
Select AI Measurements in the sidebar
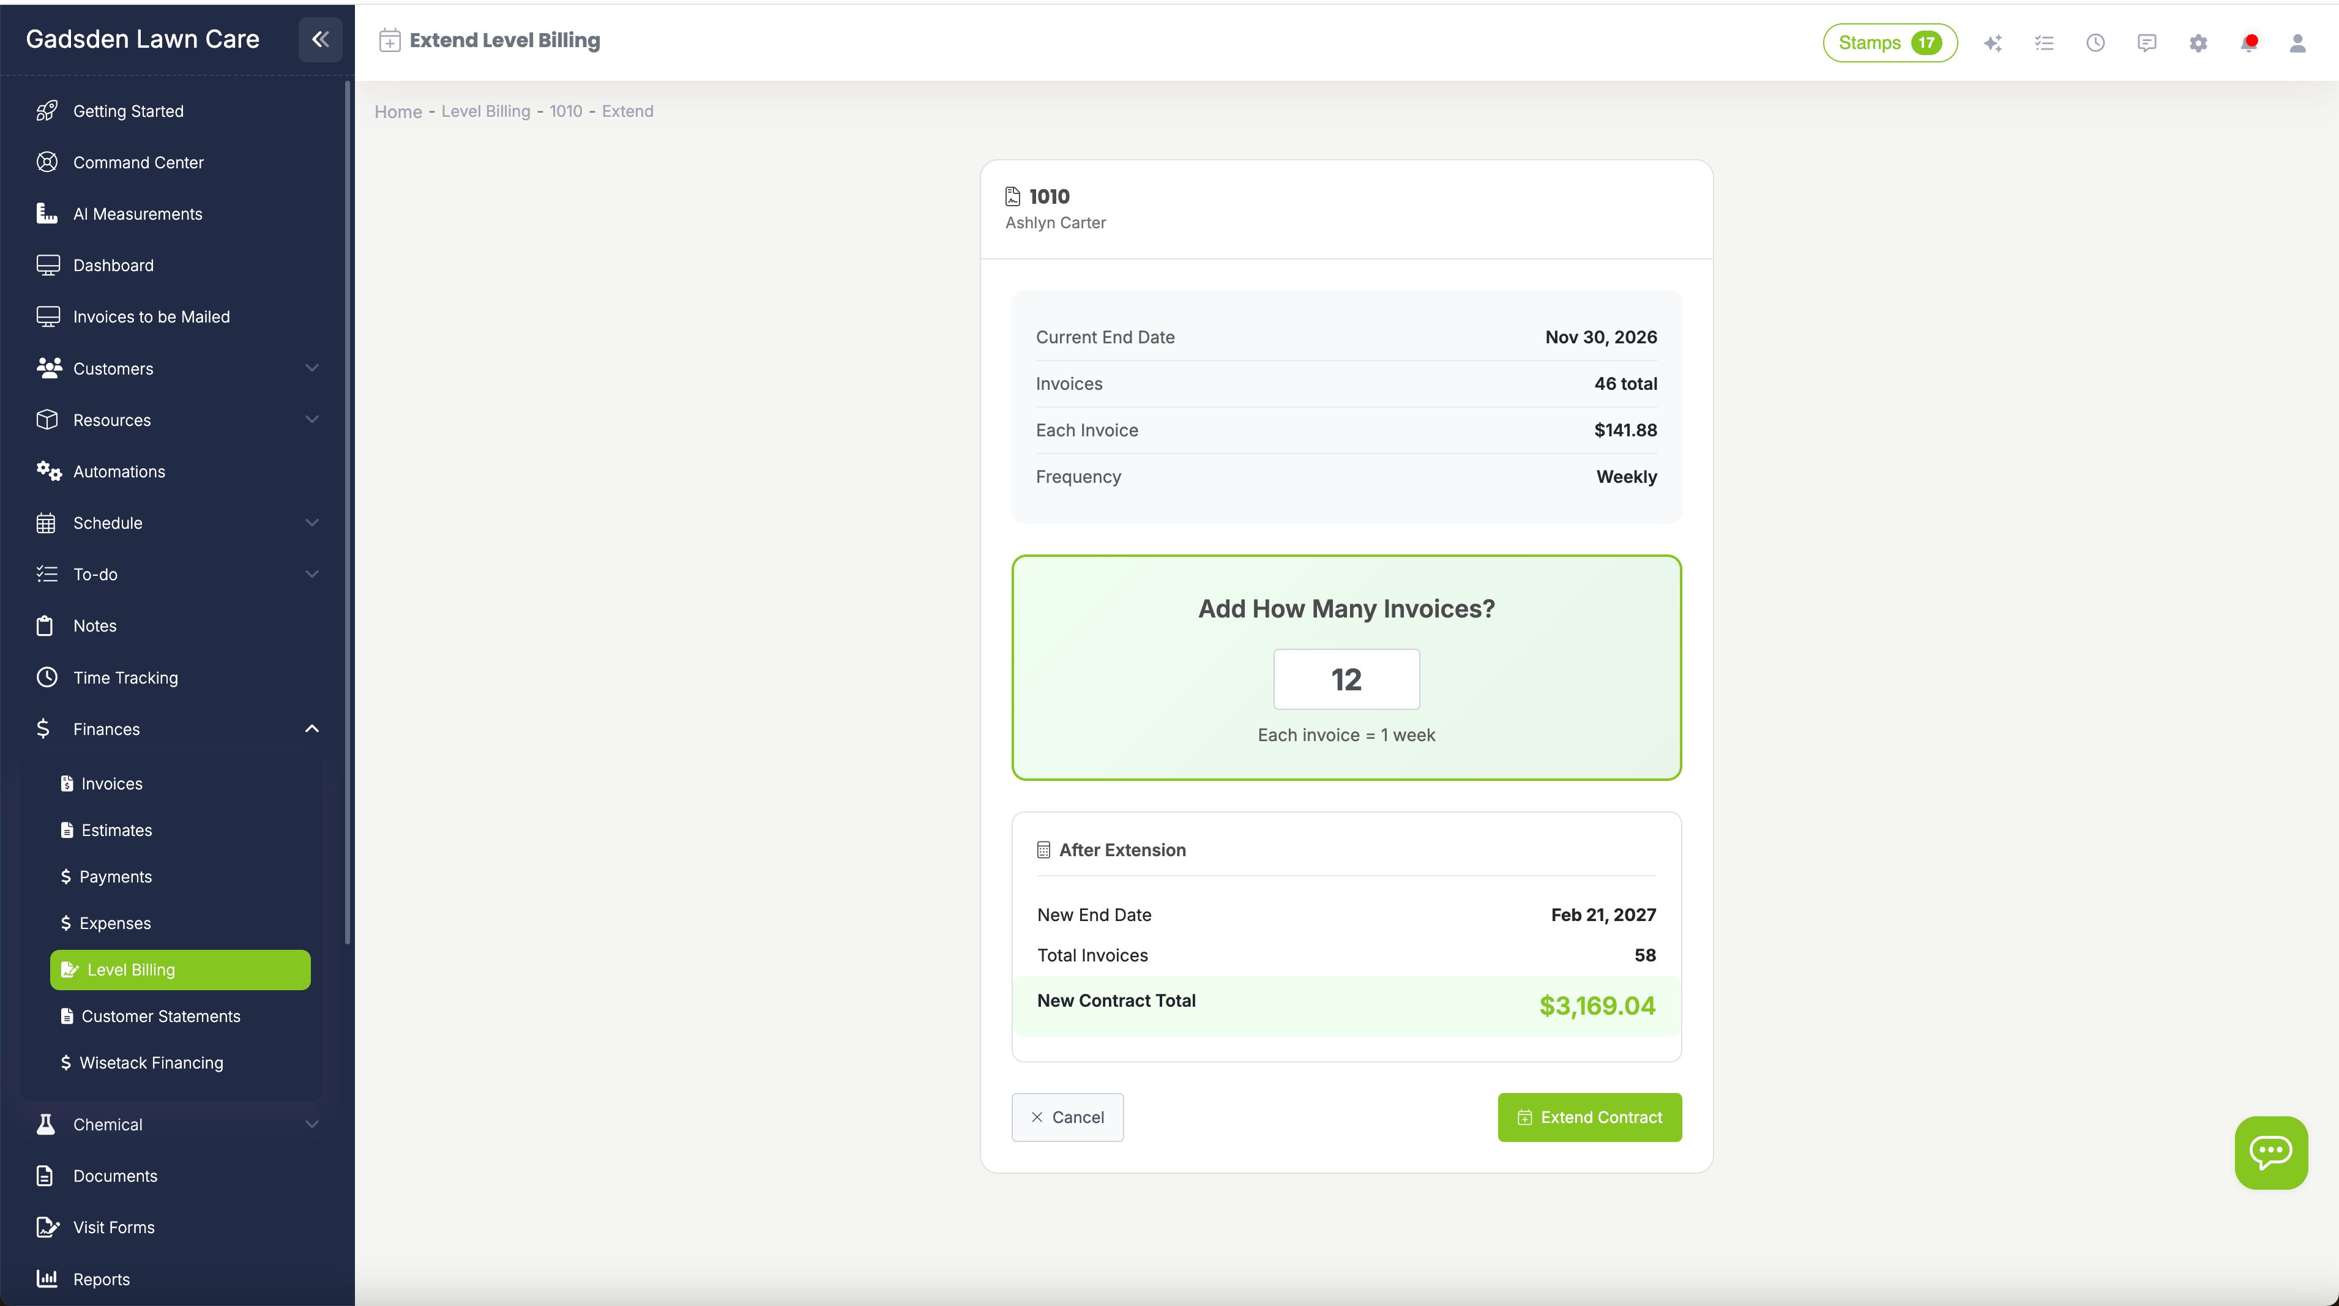[137, 214]
